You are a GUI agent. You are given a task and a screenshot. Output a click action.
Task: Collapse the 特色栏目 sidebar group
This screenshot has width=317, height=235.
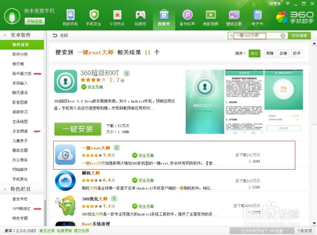click(x=5, y=189)
